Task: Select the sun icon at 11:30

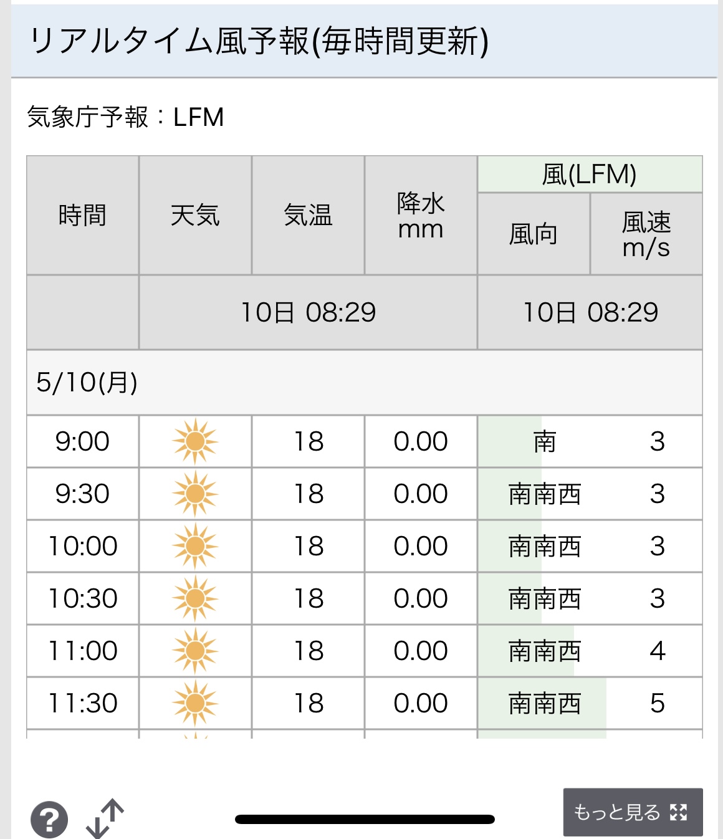Action: click(x=195, y=703)
